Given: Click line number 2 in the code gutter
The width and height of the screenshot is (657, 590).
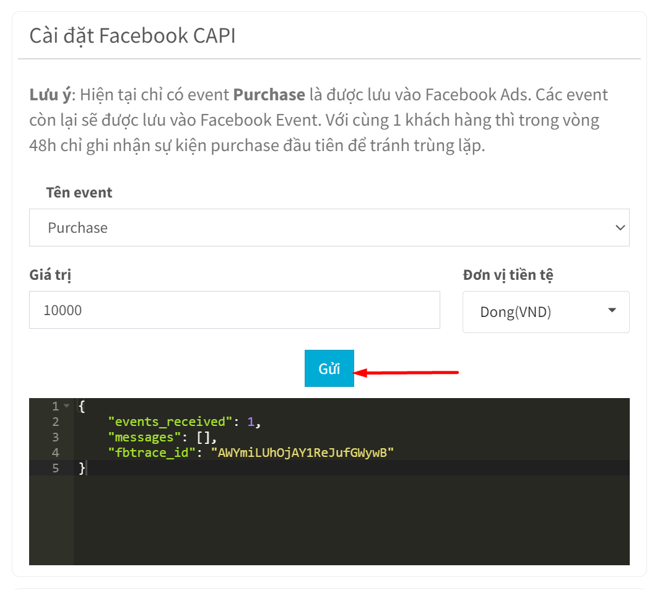Looking at the screenshot, I should coord(56,422).
